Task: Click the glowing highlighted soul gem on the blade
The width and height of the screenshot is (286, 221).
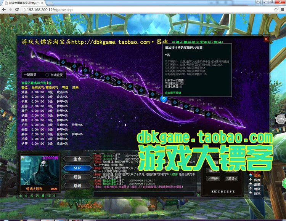Action: (164, 99)
